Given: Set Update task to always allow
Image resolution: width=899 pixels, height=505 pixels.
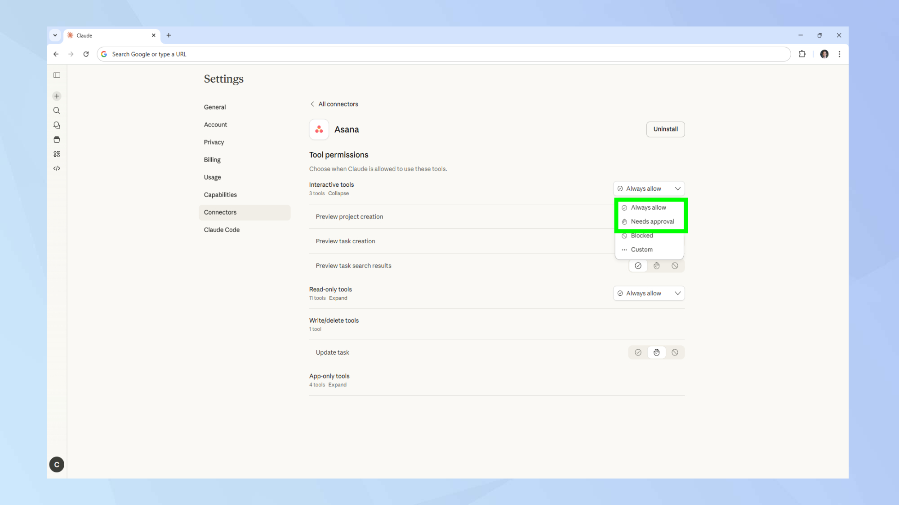Looking at the screenshot, I should 638,352.
